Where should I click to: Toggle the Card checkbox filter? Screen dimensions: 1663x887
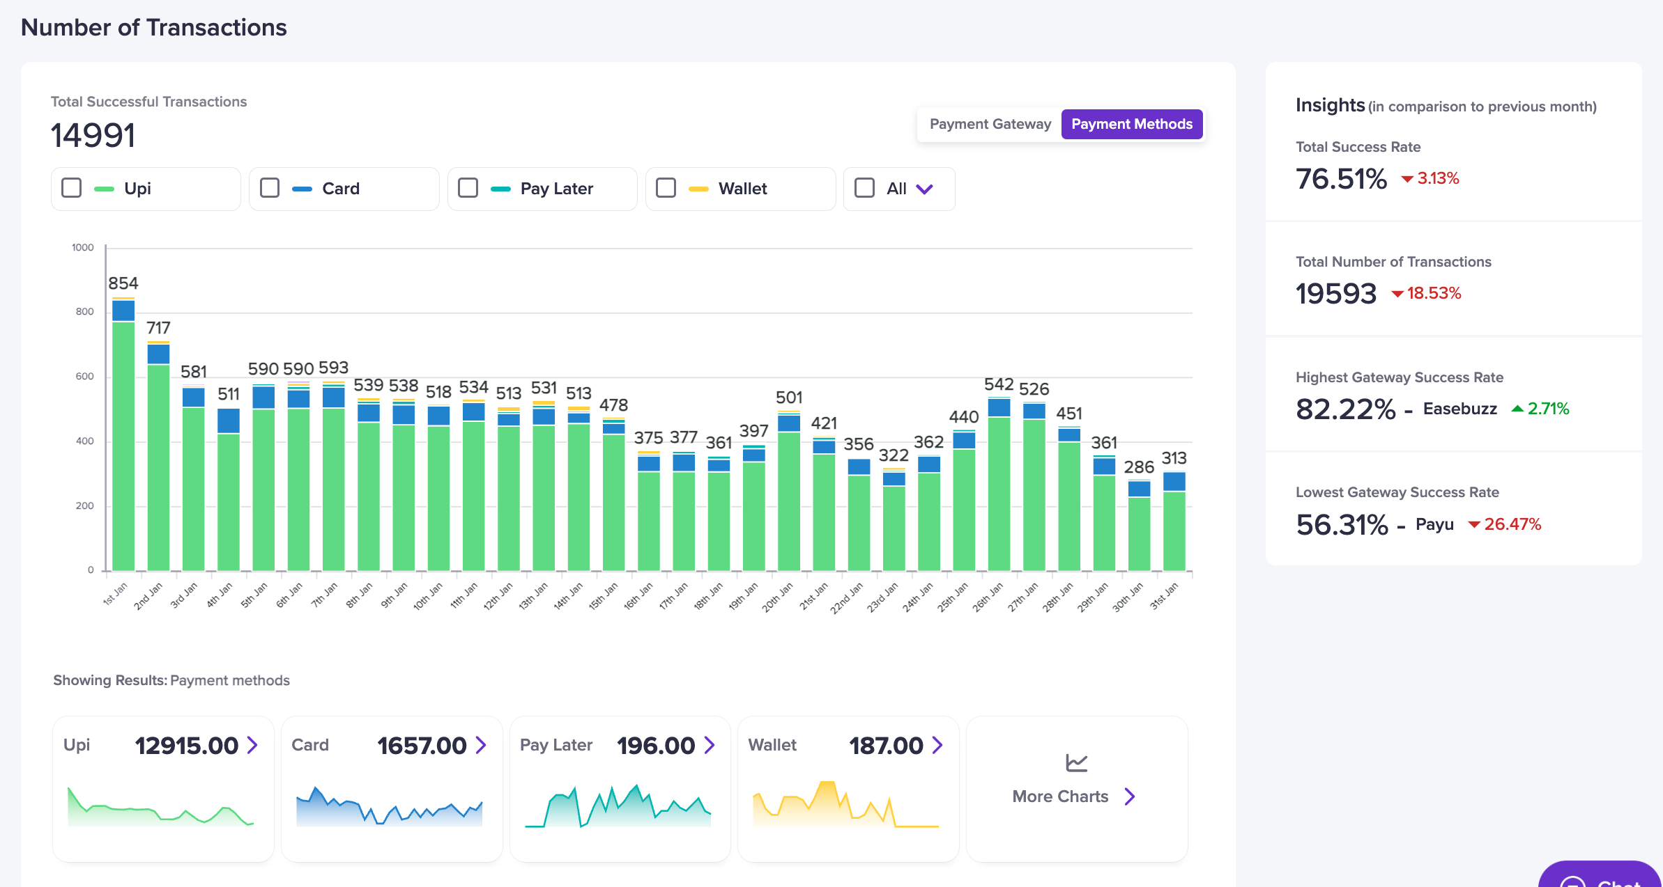click(270, 188)
